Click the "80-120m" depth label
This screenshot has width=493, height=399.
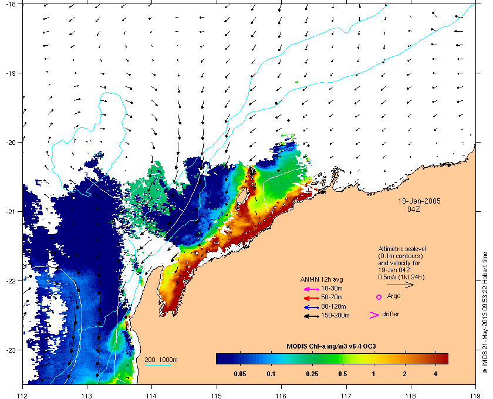(333, 306)
